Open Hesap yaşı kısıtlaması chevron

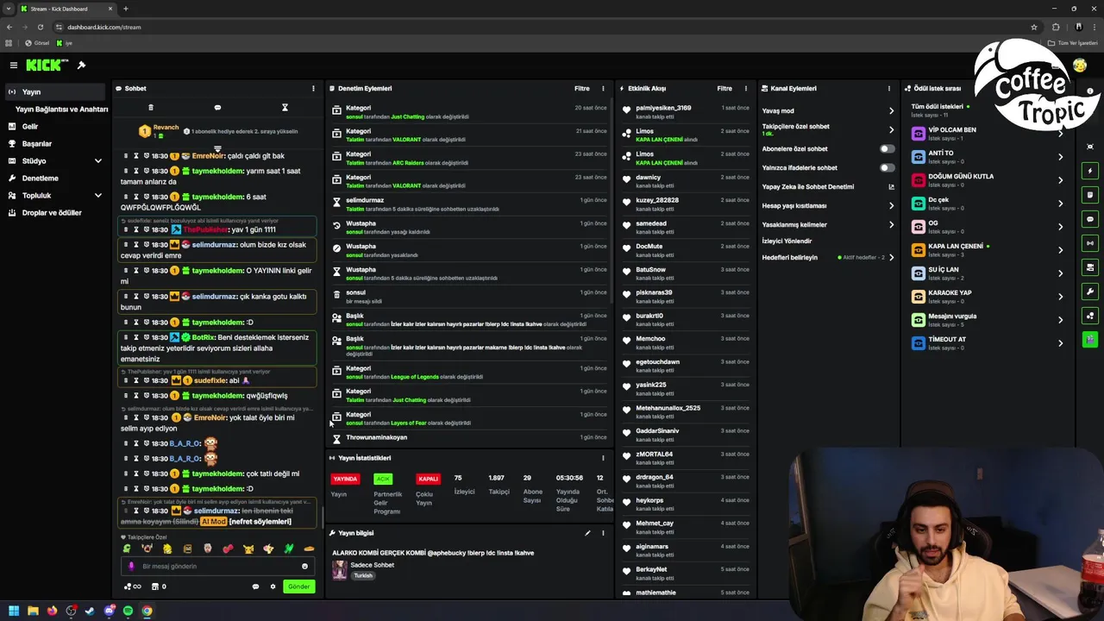[891, 205]
